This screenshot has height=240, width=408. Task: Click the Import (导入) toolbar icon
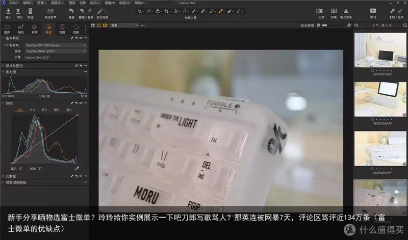(8, 11)
